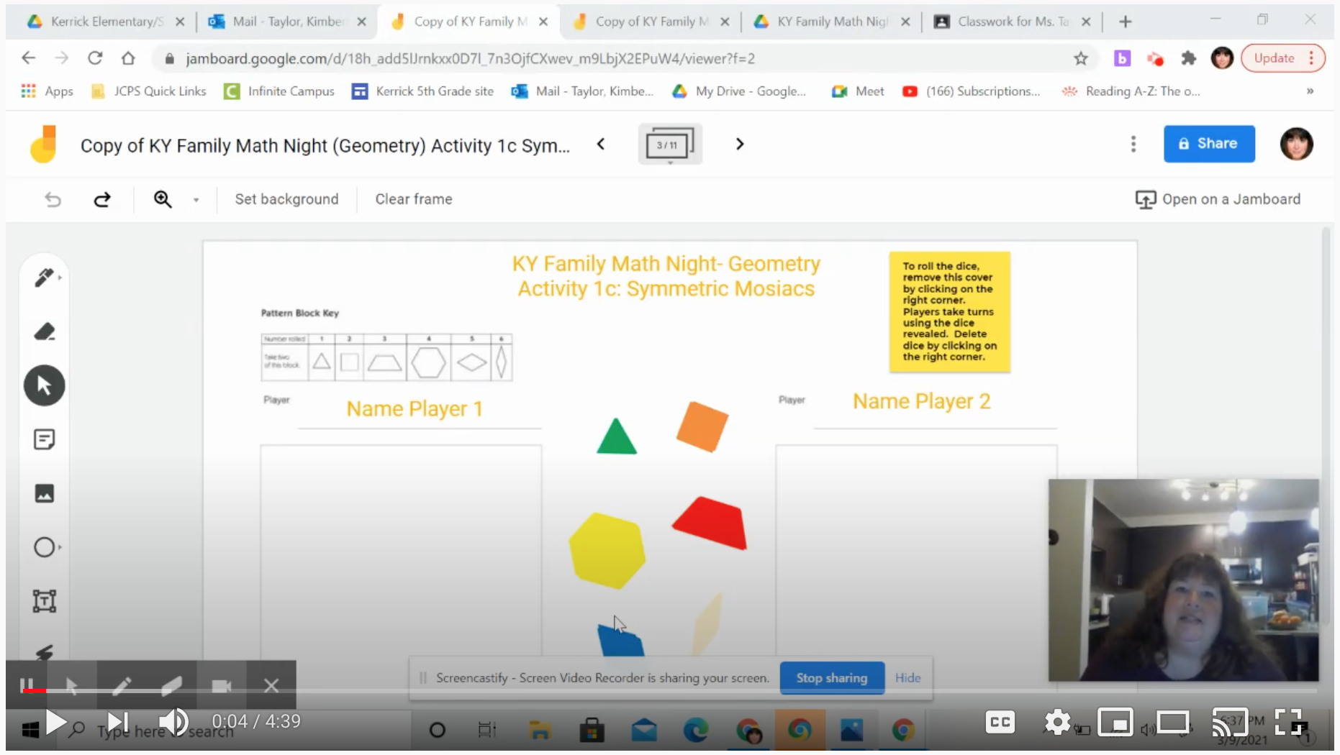Cast the video to TV
Viewport: 1340px width, 755px height.
pyautogui.click(x=1231, y=722)
